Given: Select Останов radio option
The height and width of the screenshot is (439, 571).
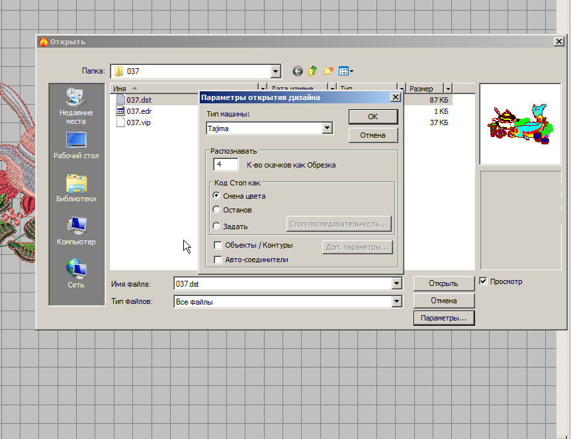Looking at the screenshot, I should point(216,210).
